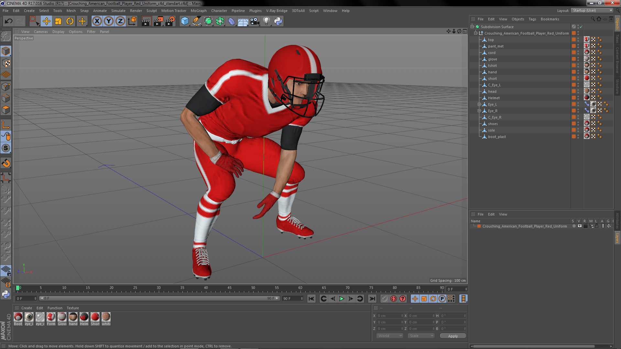
Task: Go to end of animation
Action: 372,299
